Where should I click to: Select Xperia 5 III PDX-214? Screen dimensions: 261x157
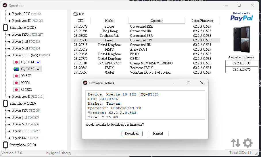pyautogui.click(x=26, y=48)
